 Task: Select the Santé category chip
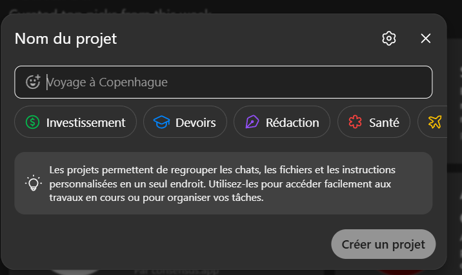pos(374,122)
